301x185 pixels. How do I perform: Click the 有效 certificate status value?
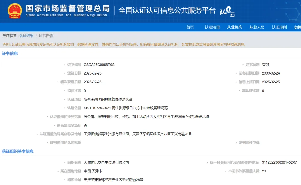[266, 65]
